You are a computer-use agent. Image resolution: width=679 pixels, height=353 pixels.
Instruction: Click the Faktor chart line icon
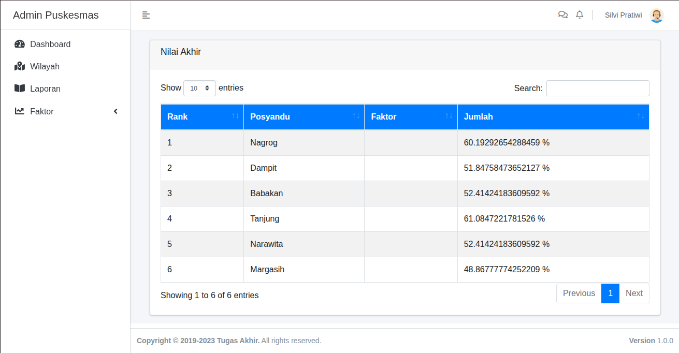pyautogui.click(x=20, y=111)
